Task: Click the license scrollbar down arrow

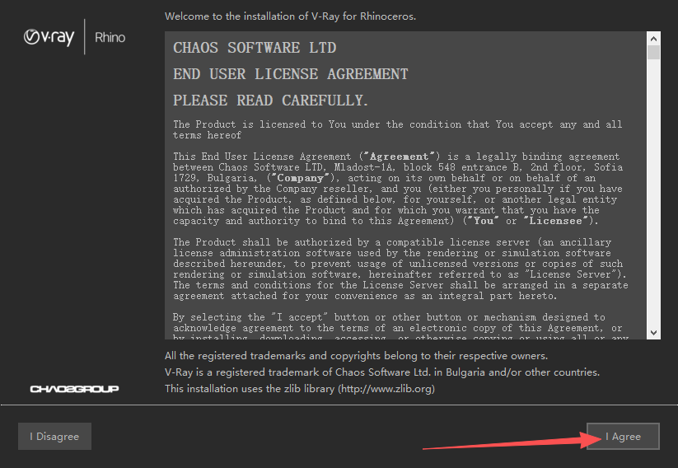Action: click(x=654, y=333)
